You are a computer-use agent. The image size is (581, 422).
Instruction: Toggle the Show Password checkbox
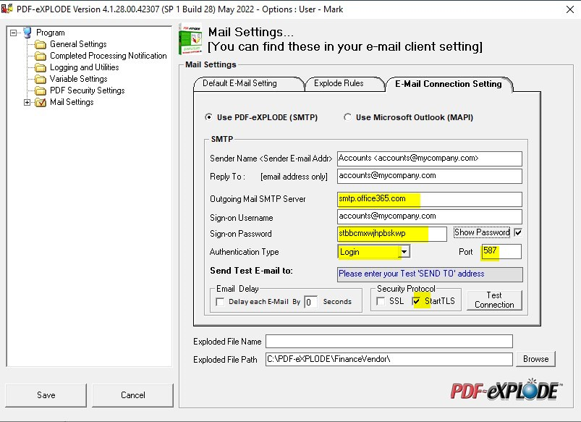[x=517, y=232]
